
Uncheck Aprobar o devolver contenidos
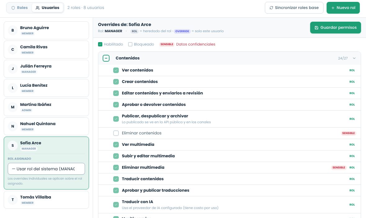click(x=116, y=104)
